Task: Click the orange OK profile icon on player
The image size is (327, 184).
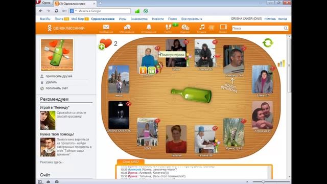Action: [x=143, y=71]
